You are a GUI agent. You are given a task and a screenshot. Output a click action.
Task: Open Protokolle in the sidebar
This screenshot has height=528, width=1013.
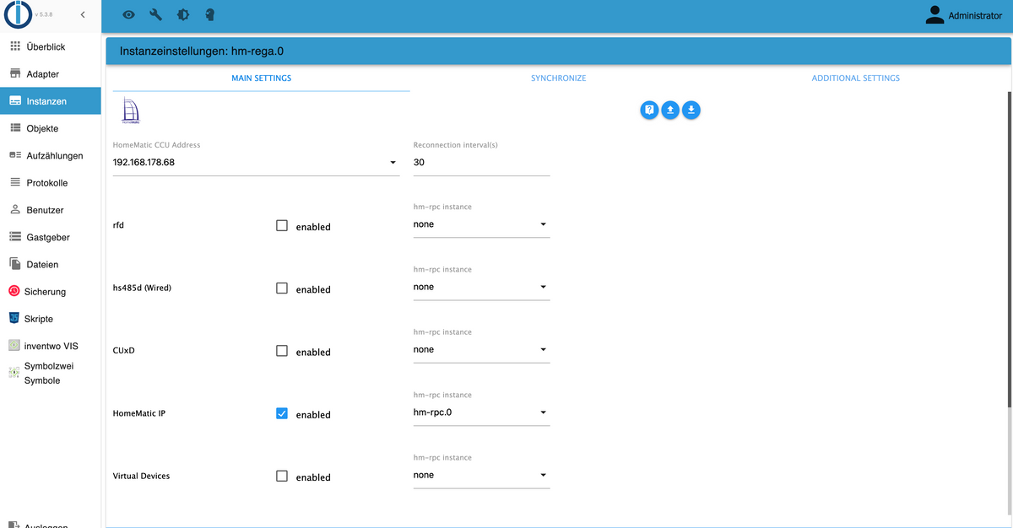pos(51,182)
